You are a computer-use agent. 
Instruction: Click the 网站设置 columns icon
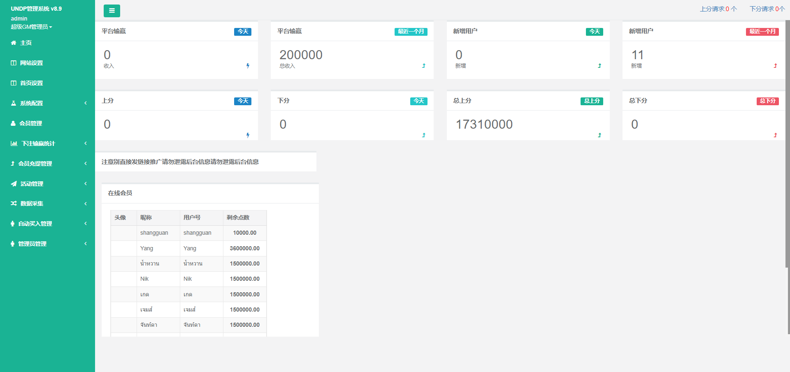pos(14,63)
